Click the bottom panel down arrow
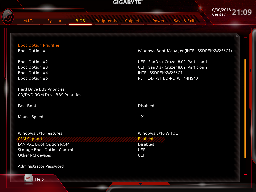The width and height of the screenshot is (256, 192). click(x=140, y=184)
